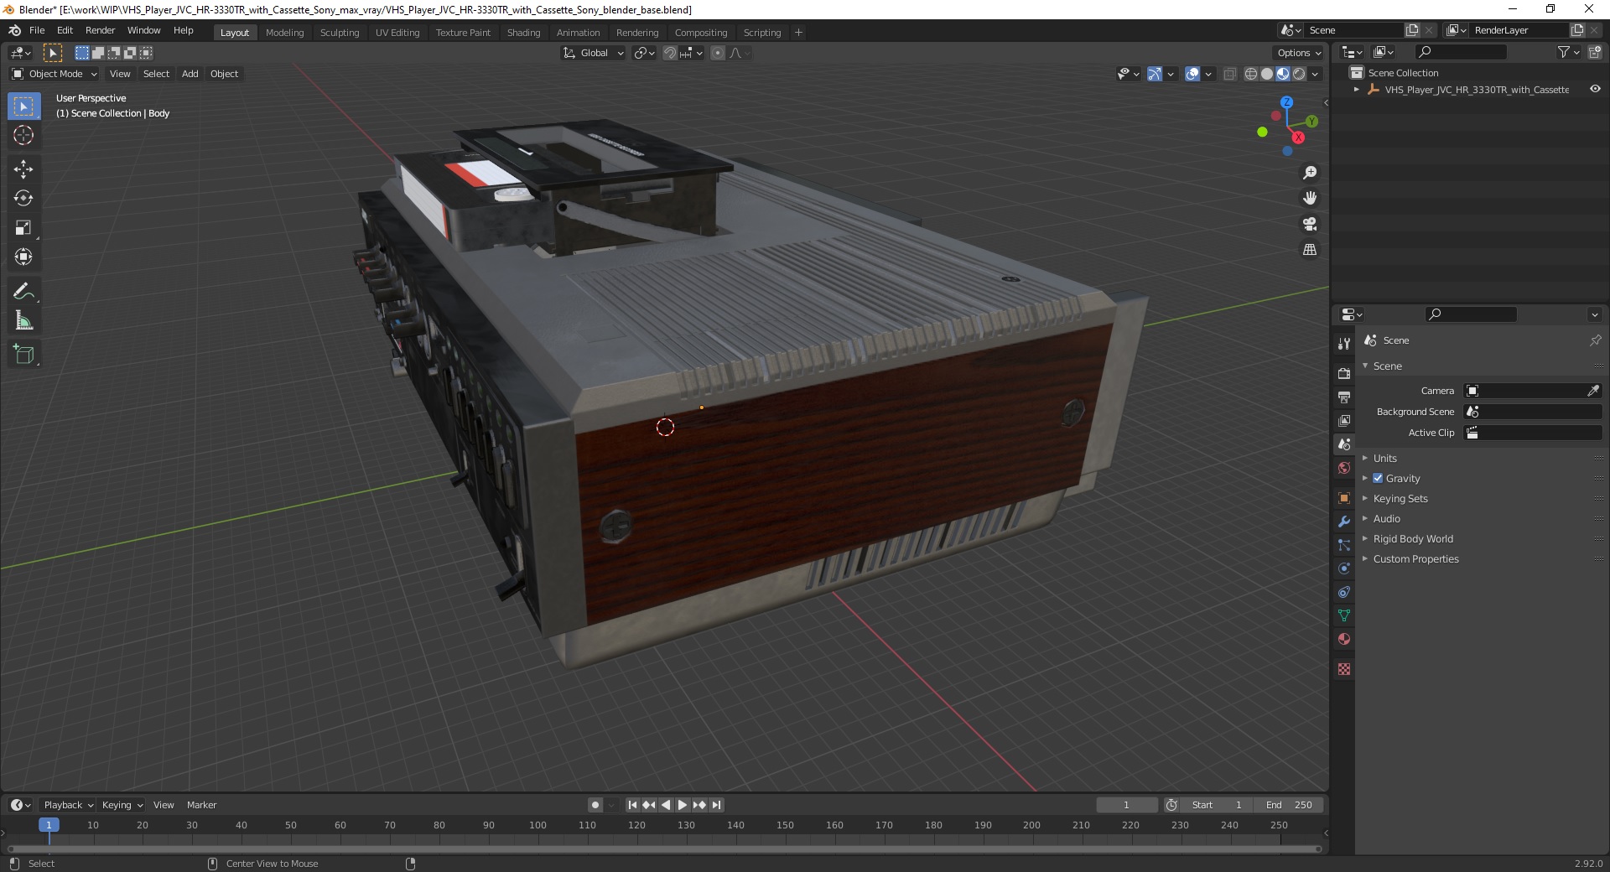Activate the Transform tool
Image resolution: width=1610 pixels, height=872 pixels.
point(23,257)
